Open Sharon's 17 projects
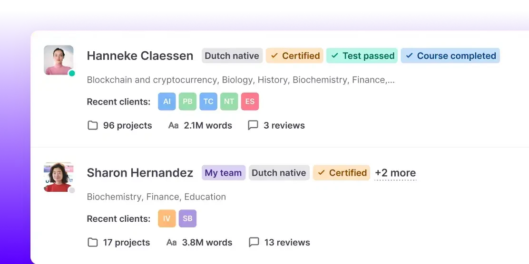Viewport: 529px width, 264px height. [126, 242]
